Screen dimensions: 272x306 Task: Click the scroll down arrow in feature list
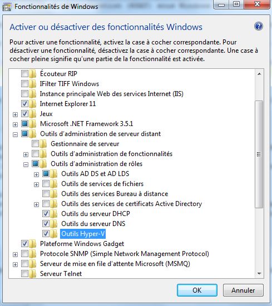(x=259, y=274)
